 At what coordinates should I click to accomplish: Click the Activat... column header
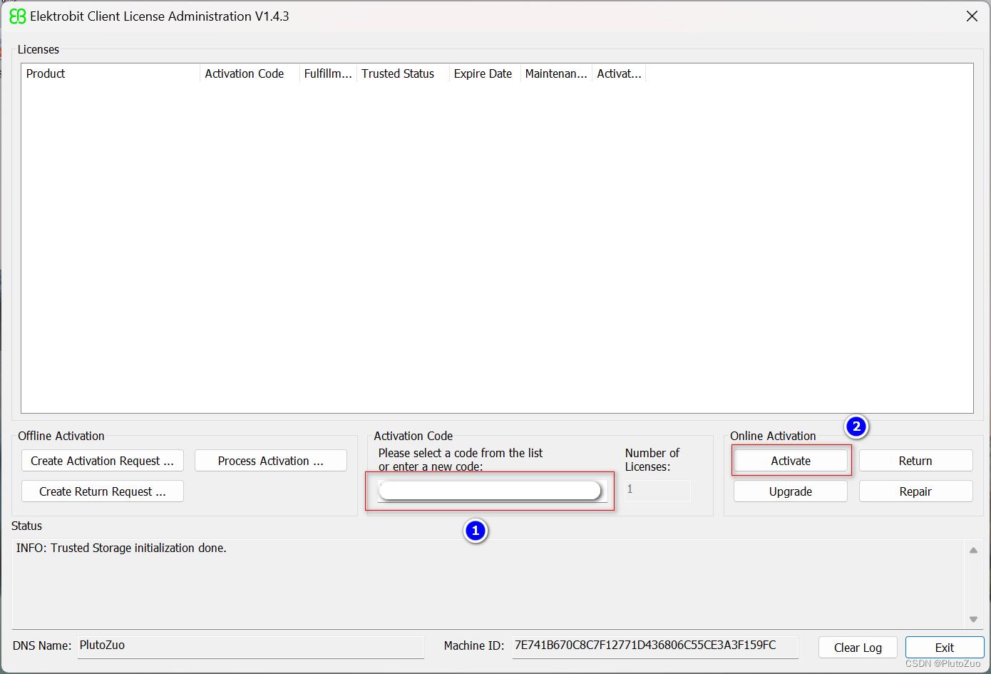tap(619, 73)
